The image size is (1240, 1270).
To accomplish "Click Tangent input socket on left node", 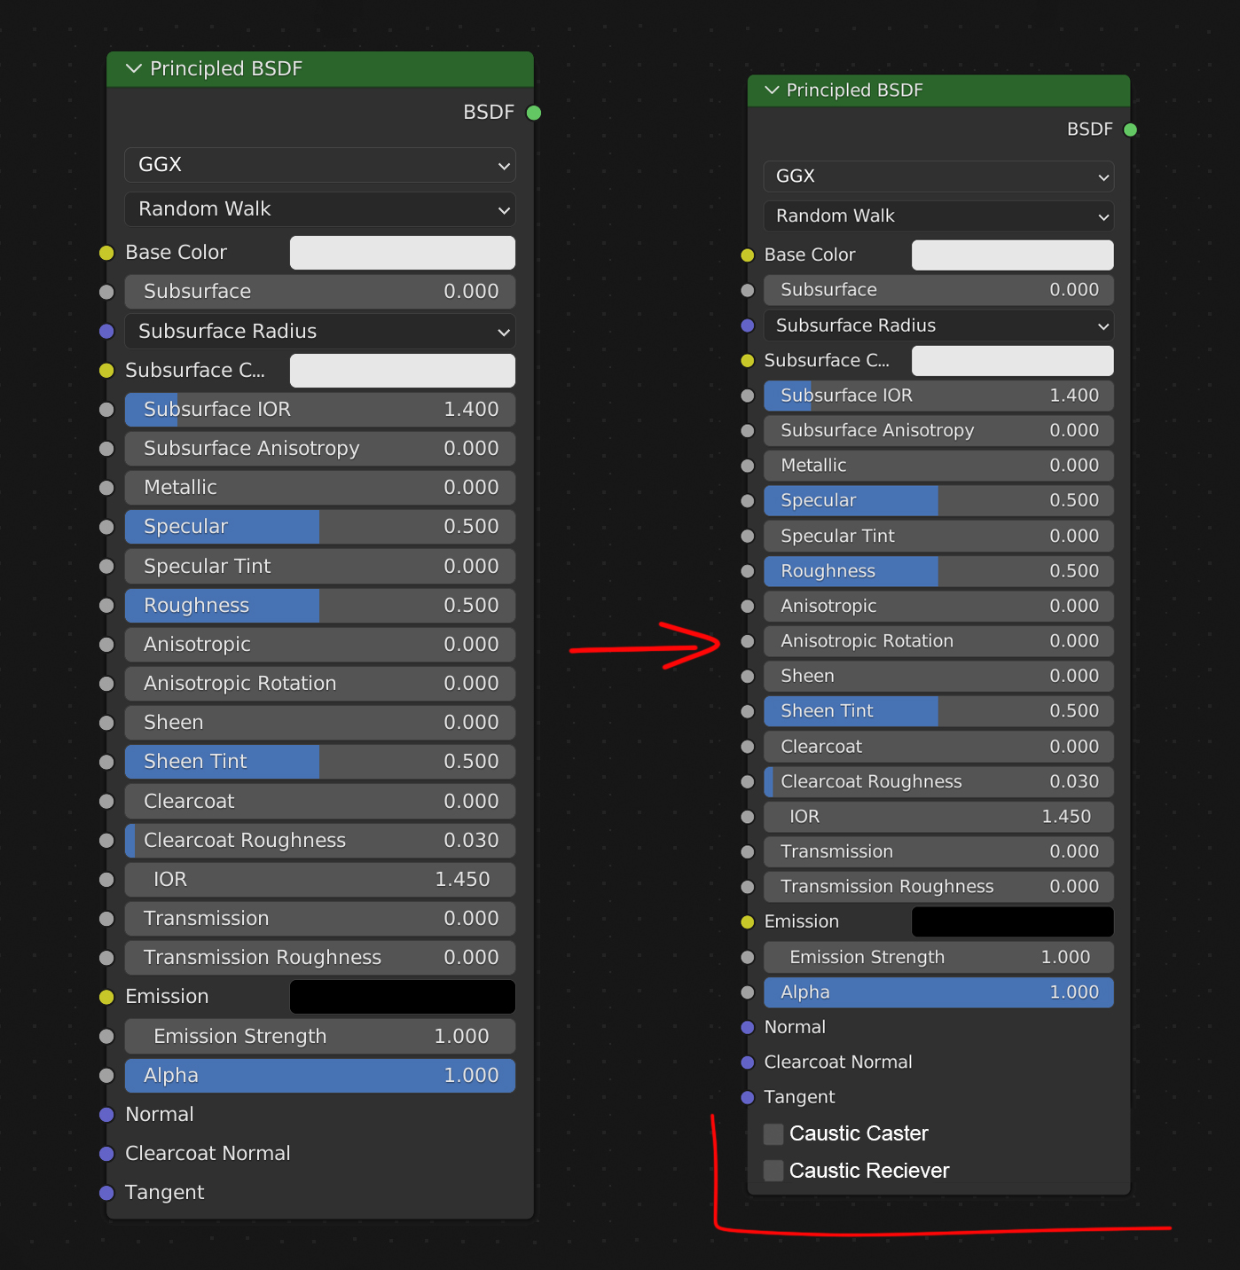I will (106, 1193).
